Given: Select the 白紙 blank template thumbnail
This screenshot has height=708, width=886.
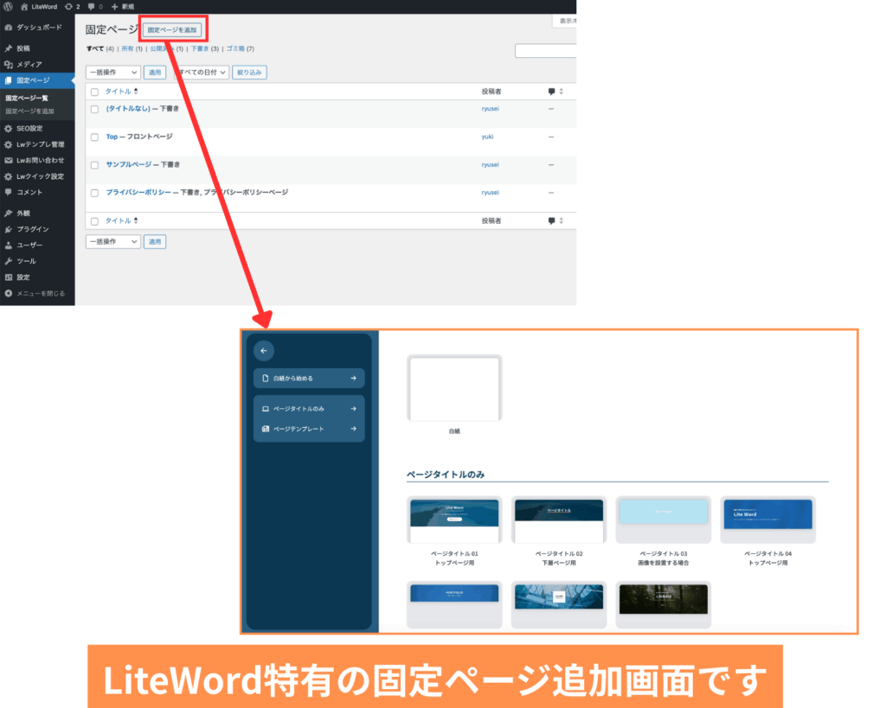Looking at the screenshot, I should (x=454, y=388).
